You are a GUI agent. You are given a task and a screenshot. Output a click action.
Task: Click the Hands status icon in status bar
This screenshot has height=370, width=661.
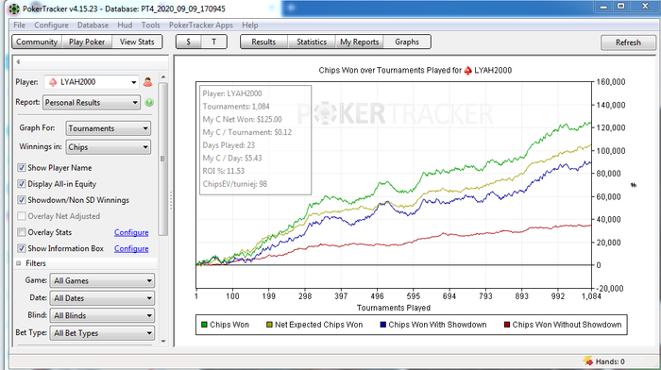[587, 362]
